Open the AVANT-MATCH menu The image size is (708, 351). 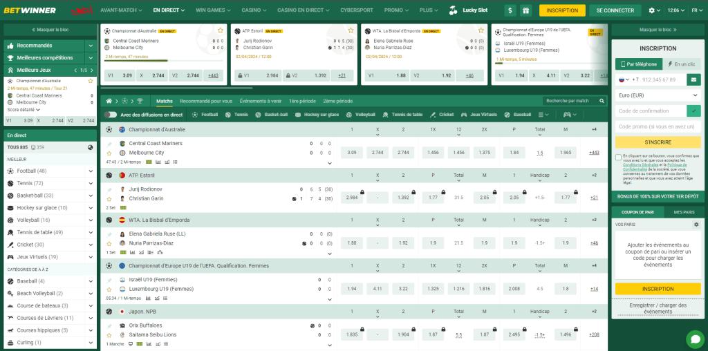[x=122, y=10]
